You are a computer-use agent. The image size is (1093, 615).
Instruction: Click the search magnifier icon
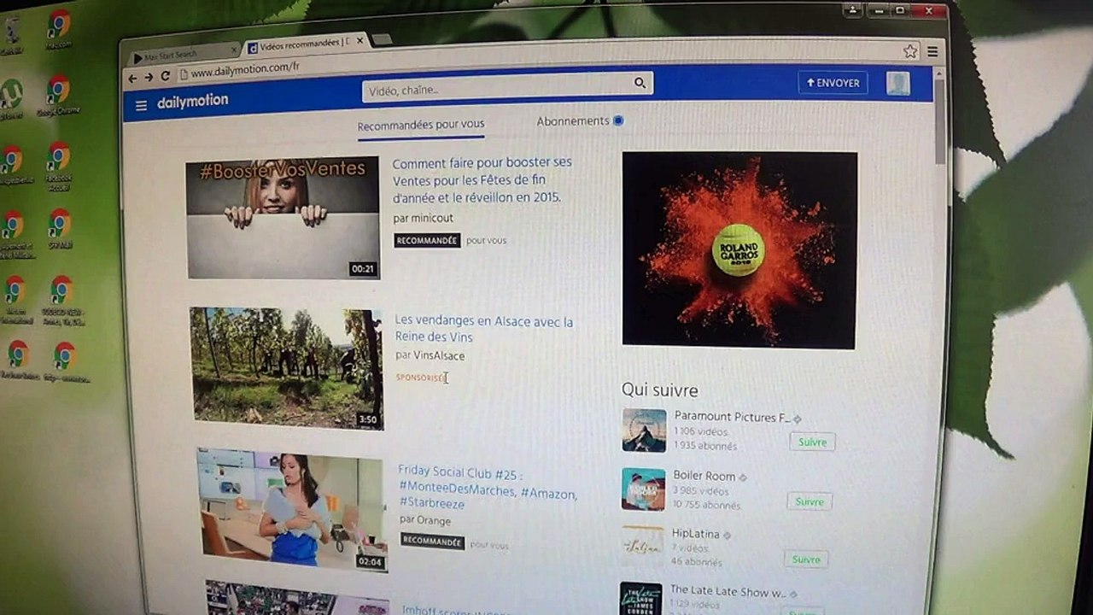(640, 83)
